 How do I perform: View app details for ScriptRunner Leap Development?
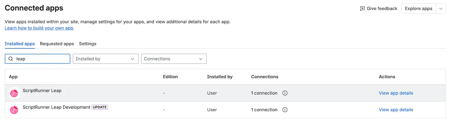[x=396, y=110]
